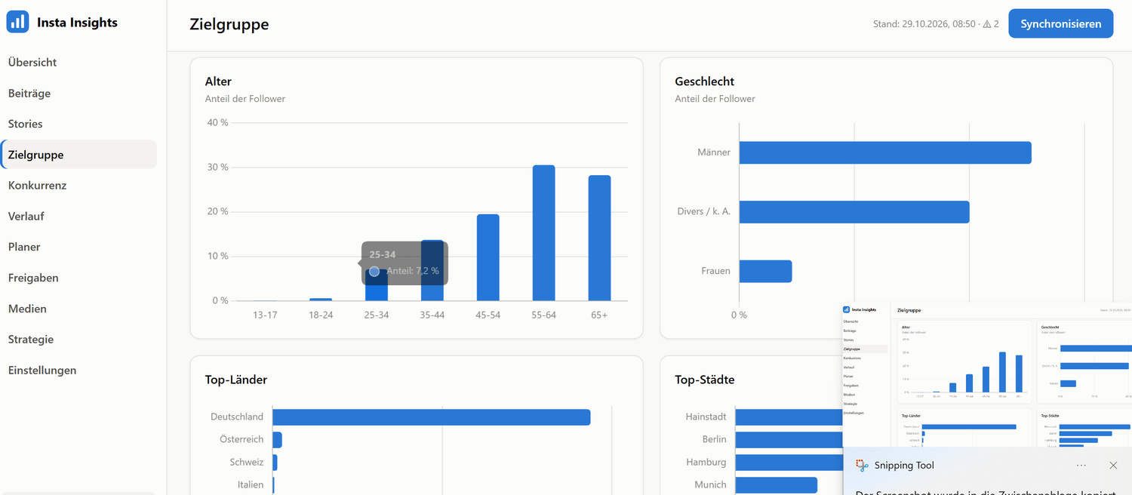Click the Frauen bar in Geschlecht chart

tap(765, 272)
